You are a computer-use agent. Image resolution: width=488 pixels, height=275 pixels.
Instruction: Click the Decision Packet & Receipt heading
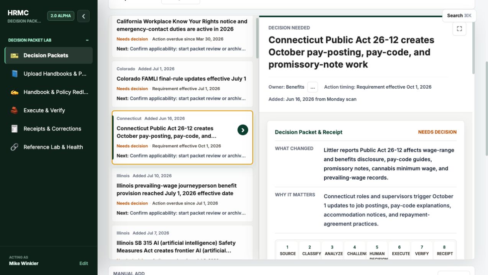coord(309,132)
